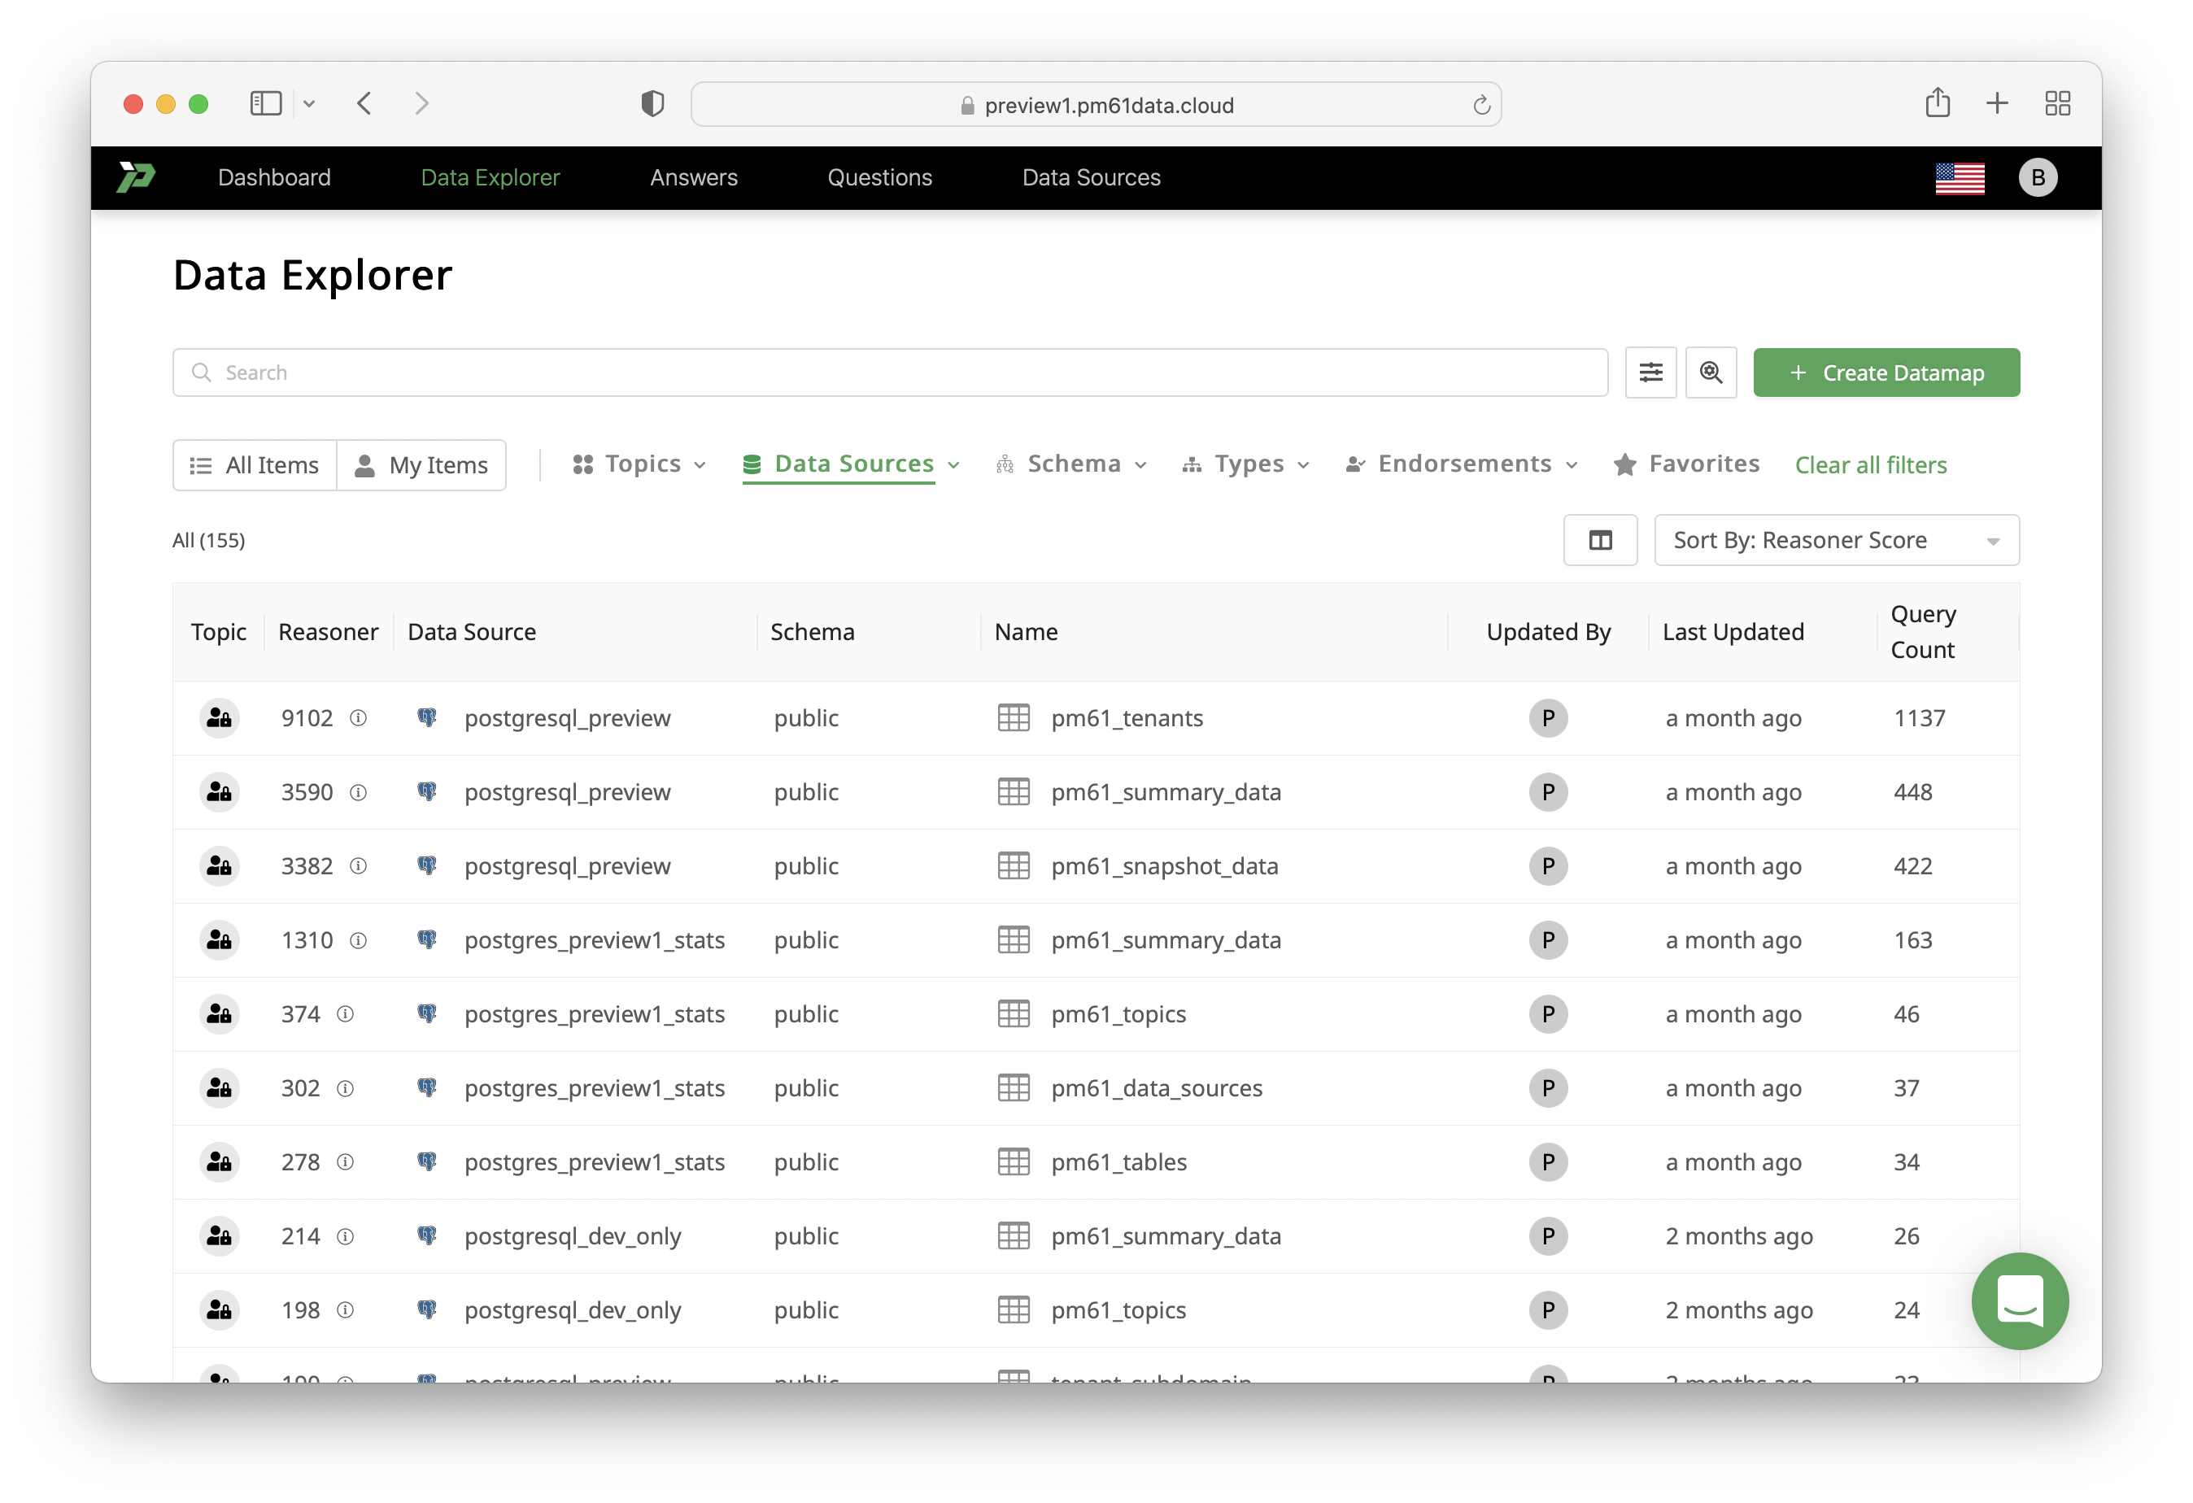Open pm61_snapshot_data table name

pos(1165,865)
